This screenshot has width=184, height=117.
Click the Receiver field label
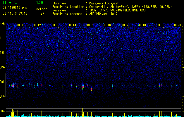(59, 10)
